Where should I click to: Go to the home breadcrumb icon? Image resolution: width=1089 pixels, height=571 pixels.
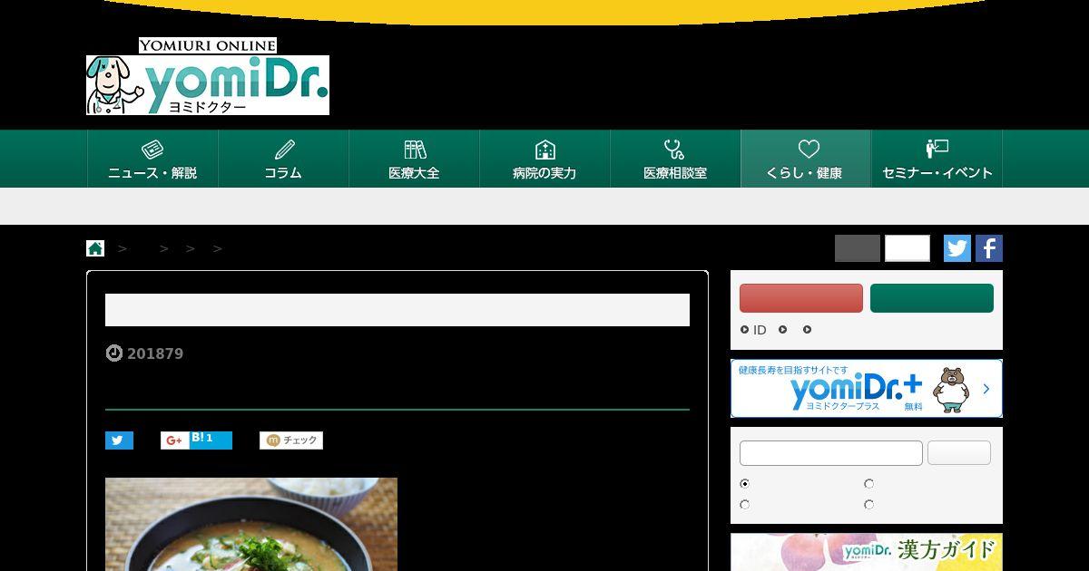95,248
